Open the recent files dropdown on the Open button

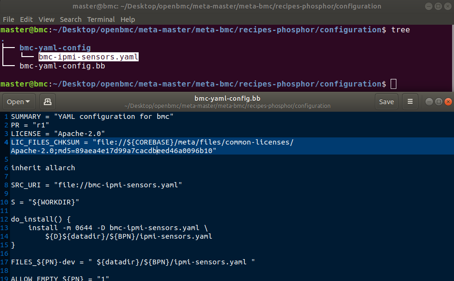27,101
